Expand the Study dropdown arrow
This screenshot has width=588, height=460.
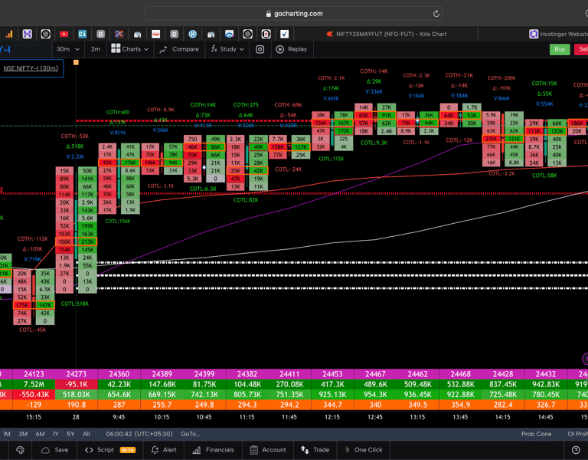pyautogui.click(x=241, y=50)
